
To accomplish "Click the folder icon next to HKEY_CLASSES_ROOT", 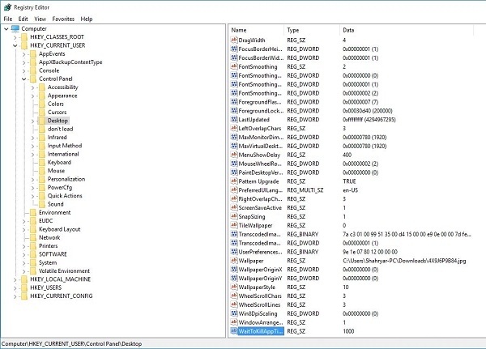I will click(23, 36).
